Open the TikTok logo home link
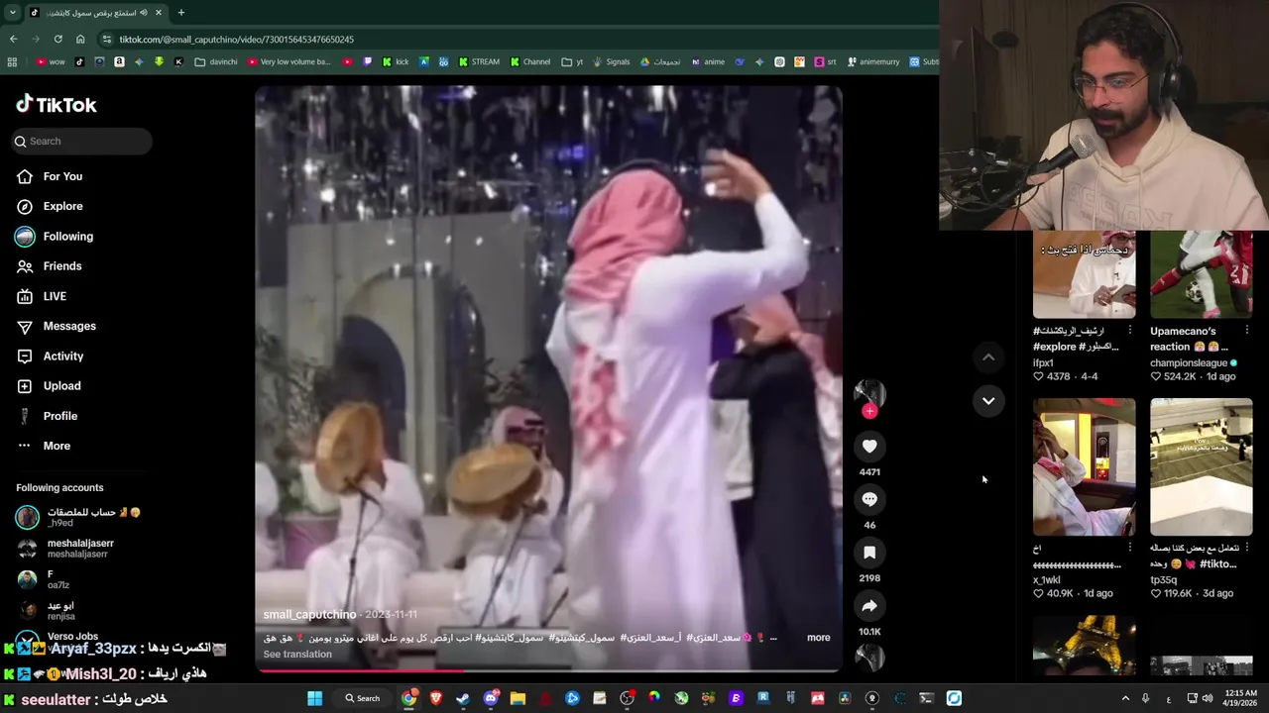Screen dimensions: 1269x713 coord(57,104)
